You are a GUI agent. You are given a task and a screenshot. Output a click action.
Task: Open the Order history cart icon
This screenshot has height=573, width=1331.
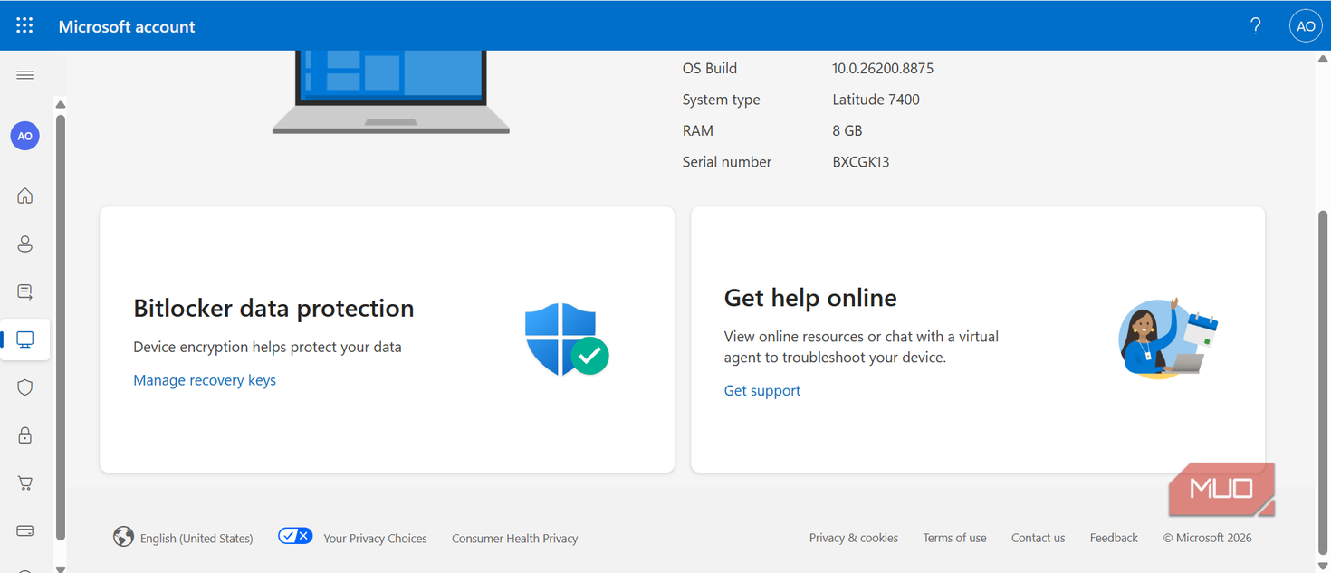point(25,483)
